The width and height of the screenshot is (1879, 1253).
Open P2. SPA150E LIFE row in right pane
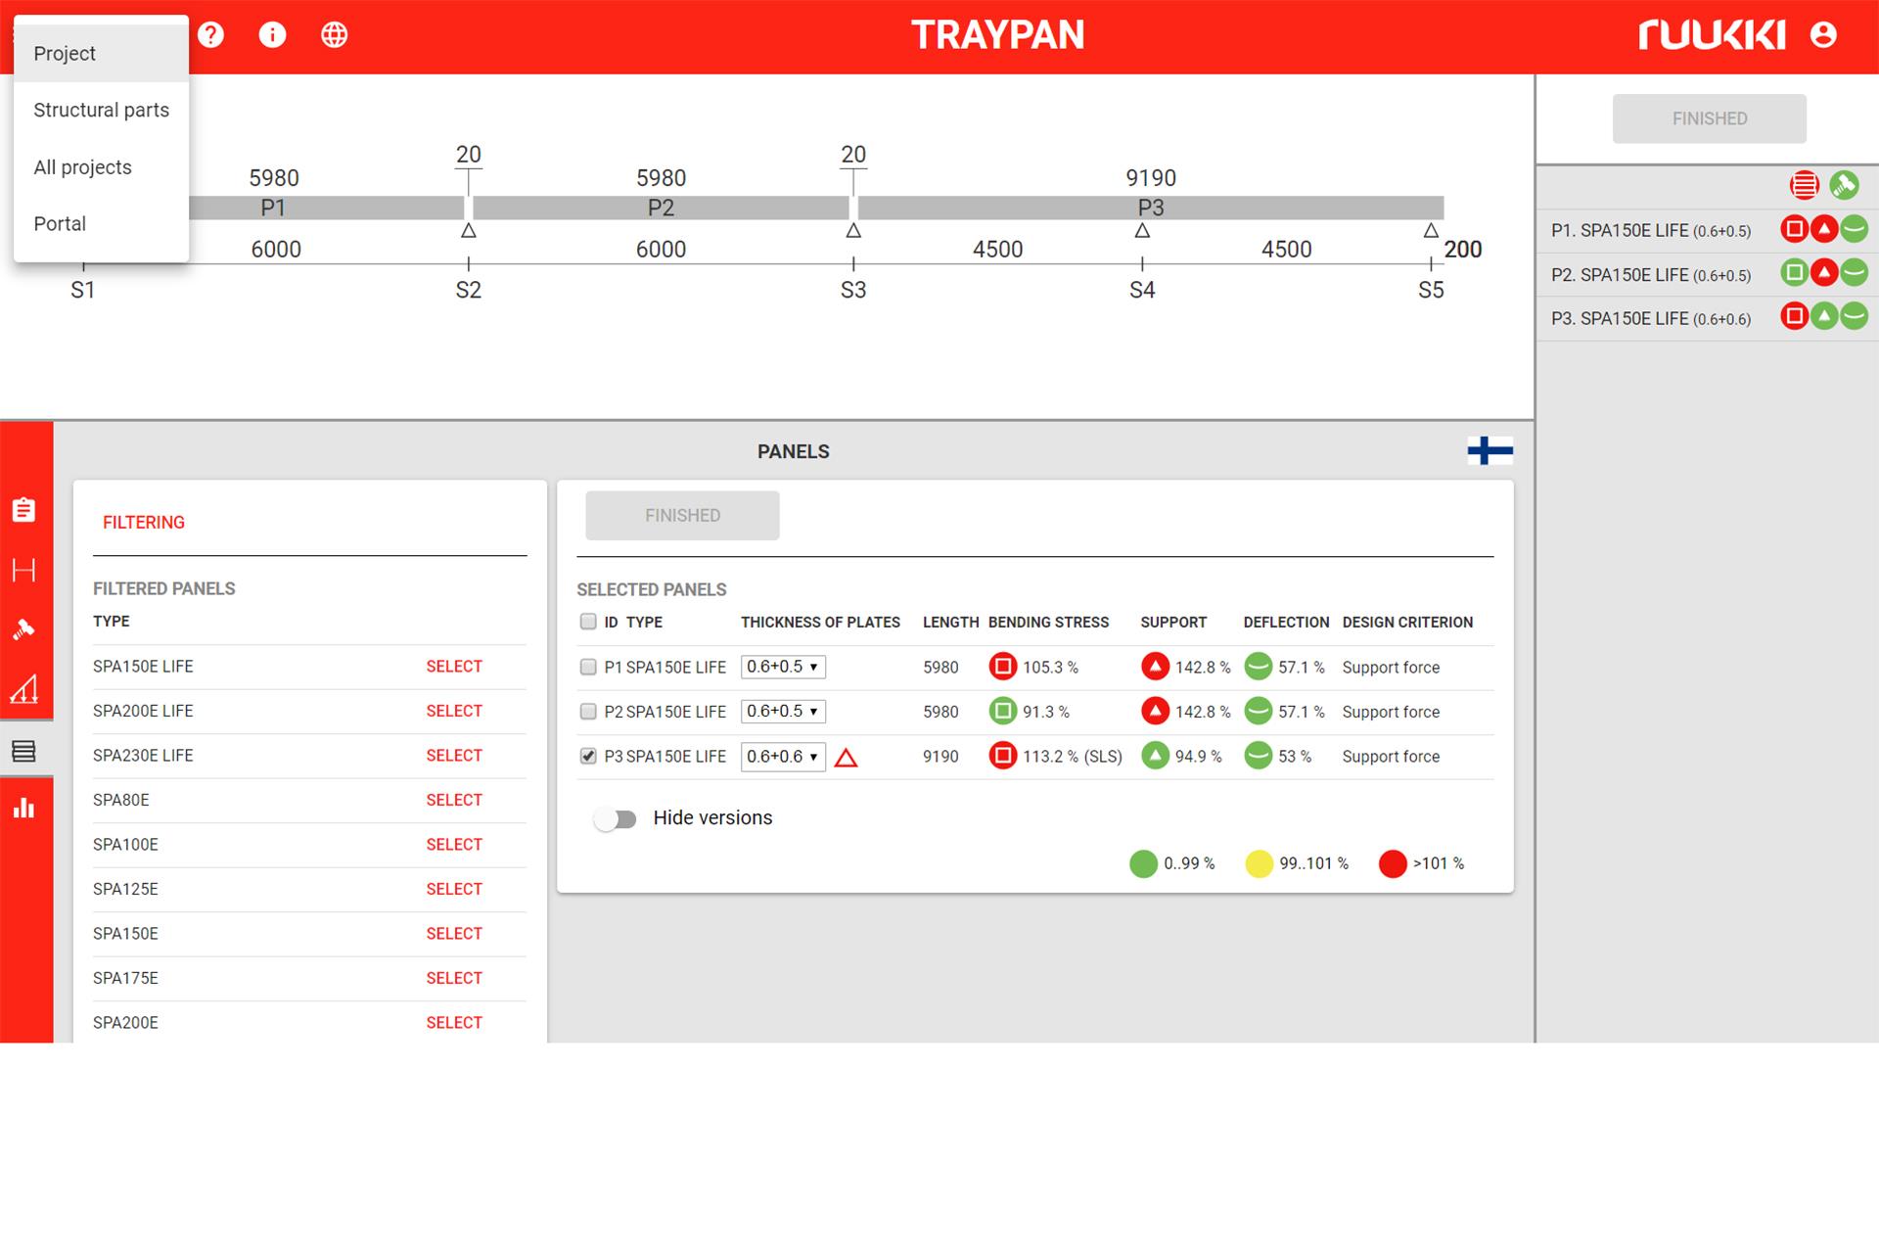[x=1708, y=275]
